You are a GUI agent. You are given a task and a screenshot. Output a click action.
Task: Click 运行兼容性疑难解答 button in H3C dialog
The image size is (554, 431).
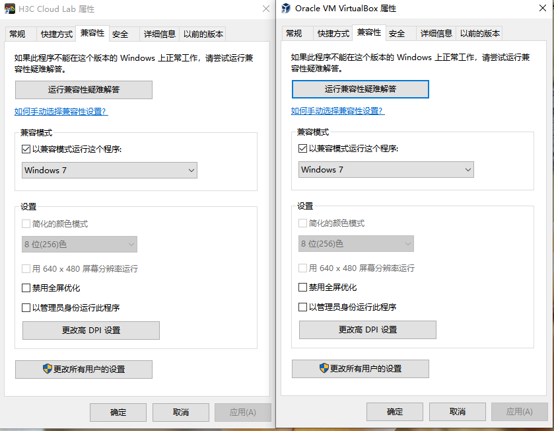84,90
